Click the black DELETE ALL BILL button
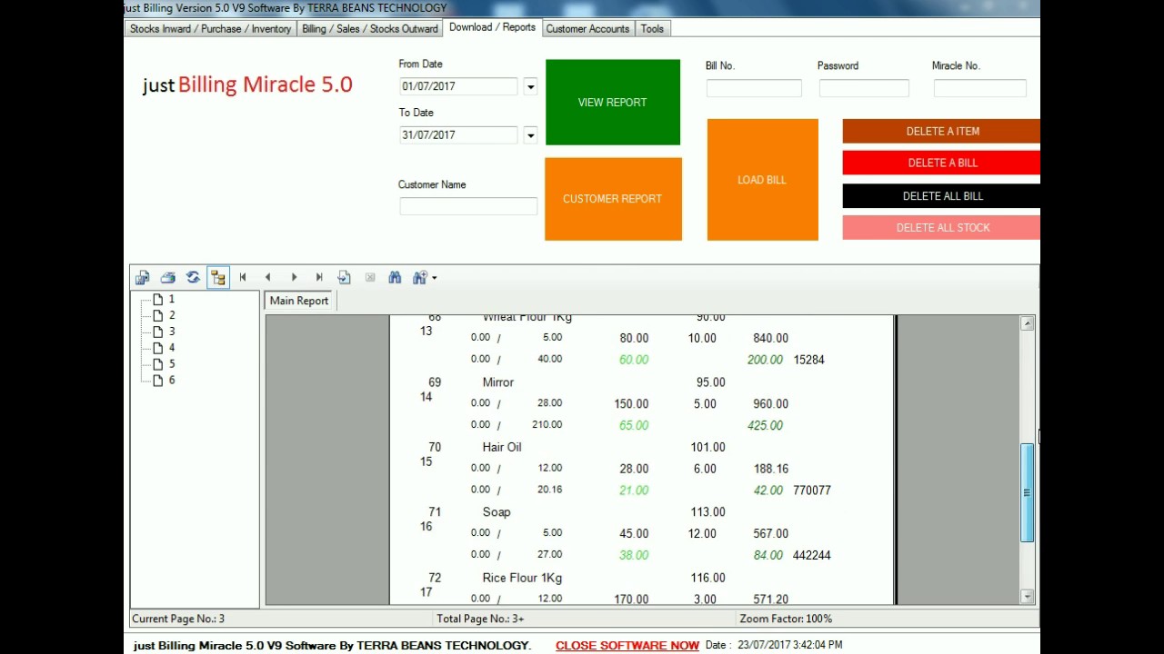 point(941,196)
